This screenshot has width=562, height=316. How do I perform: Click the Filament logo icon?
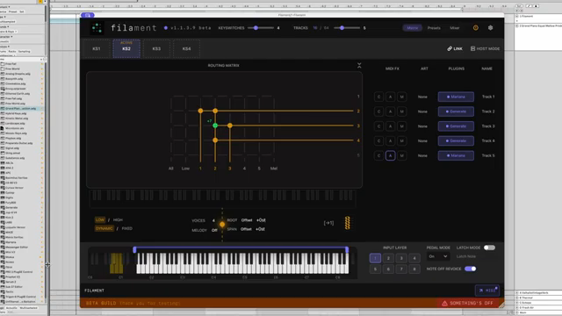(x=97, y=28)
